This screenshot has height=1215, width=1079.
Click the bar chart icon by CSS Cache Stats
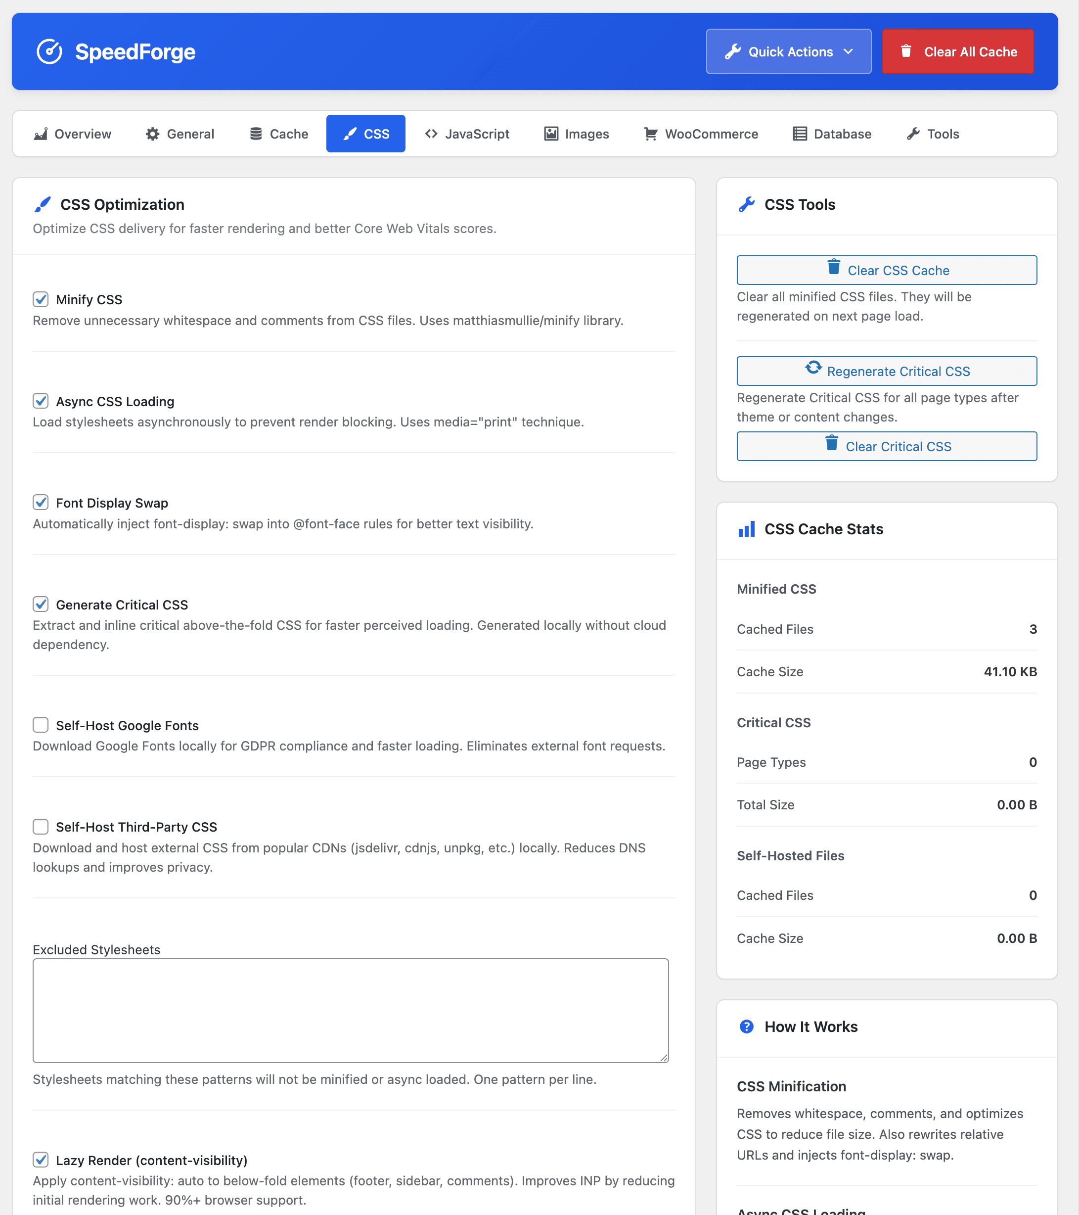click(x=746, y=529)
